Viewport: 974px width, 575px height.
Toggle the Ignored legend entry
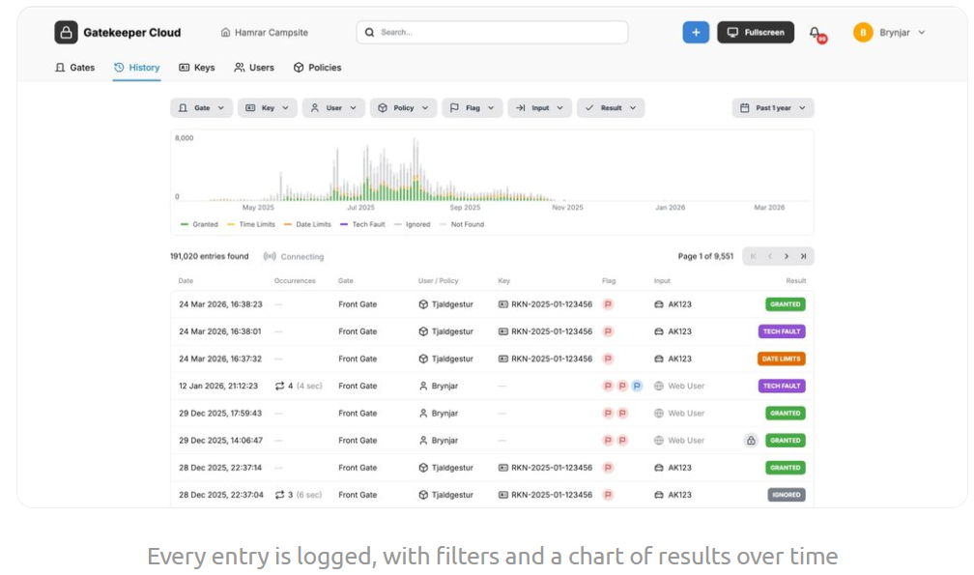point(413,224)
